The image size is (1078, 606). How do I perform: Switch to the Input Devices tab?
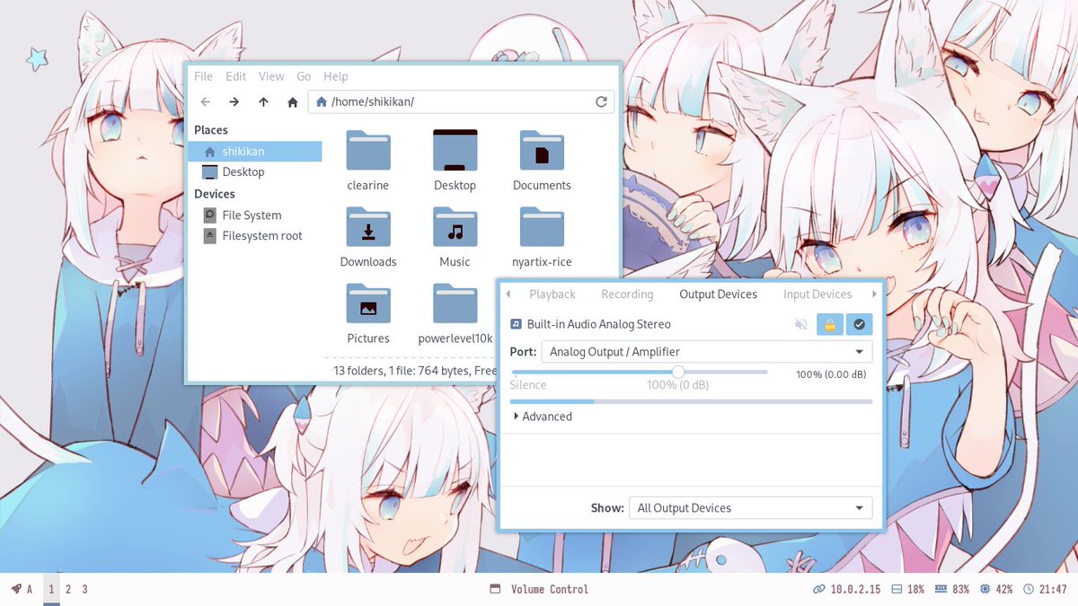pos(817,294)
